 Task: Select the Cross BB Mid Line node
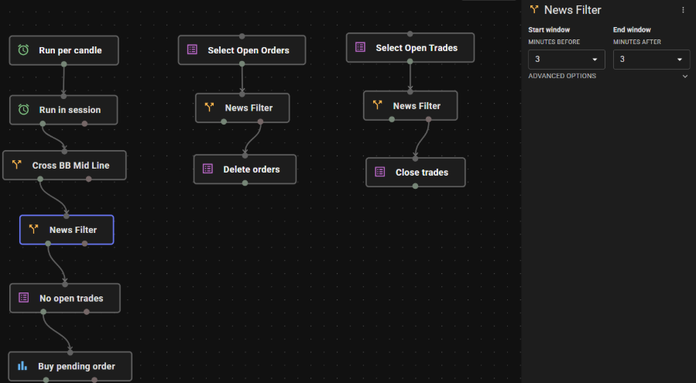pos(64,165)
